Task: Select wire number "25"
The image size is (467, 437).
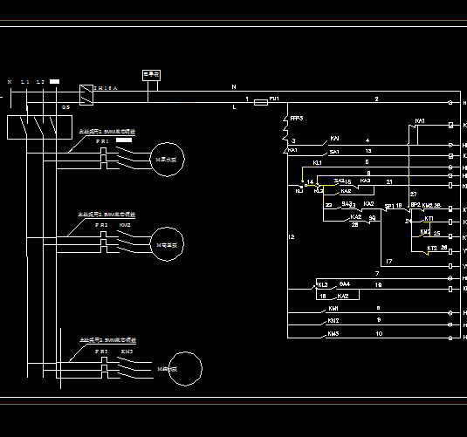Action: tap(437, 234)
